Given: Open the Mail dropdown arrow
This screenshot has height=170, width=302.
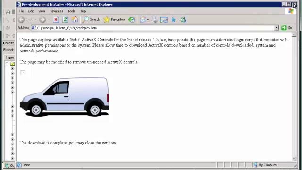Looking at the screenshot, I should click(148, 19).
